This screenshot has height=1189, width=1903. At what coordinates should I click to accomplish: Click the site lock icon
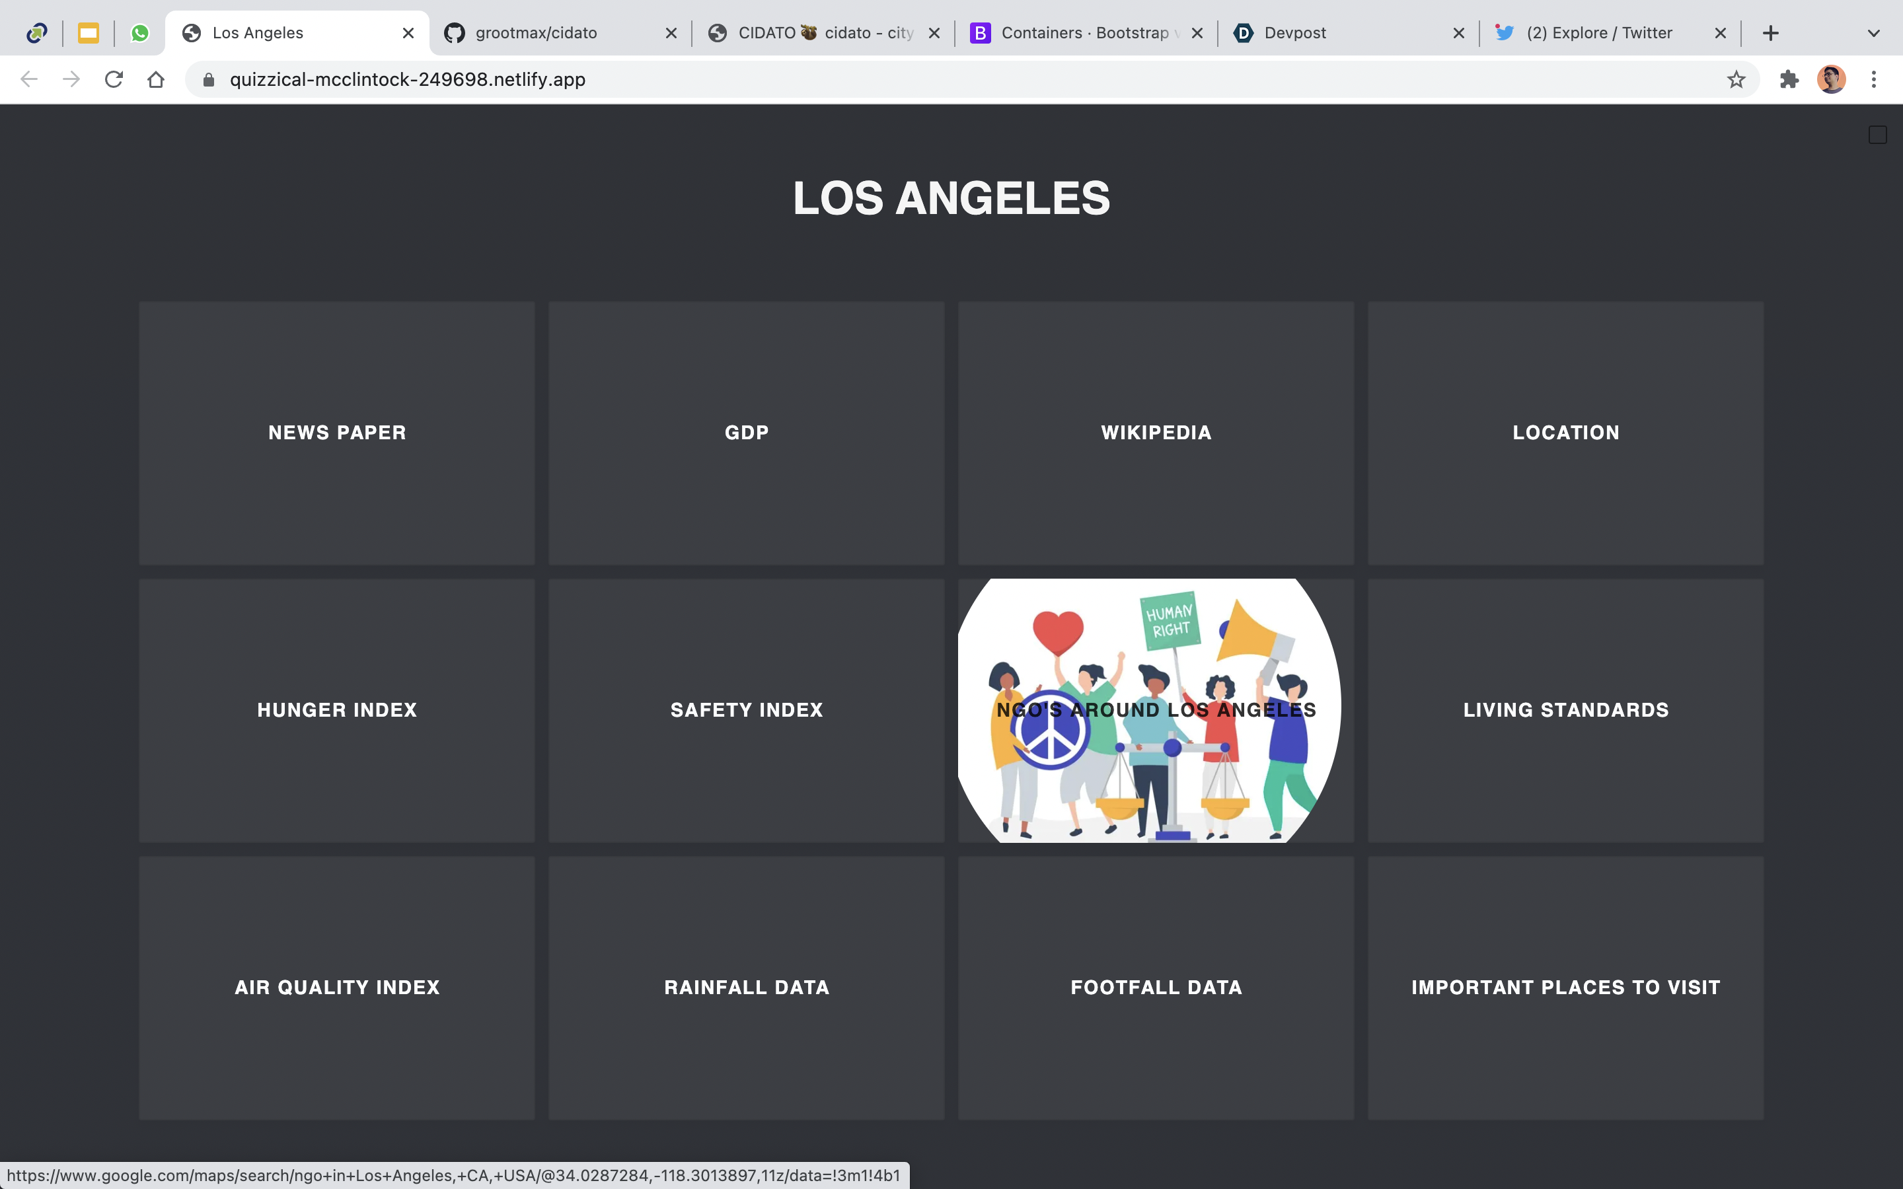pyautogui.click(x=208, y=79)
